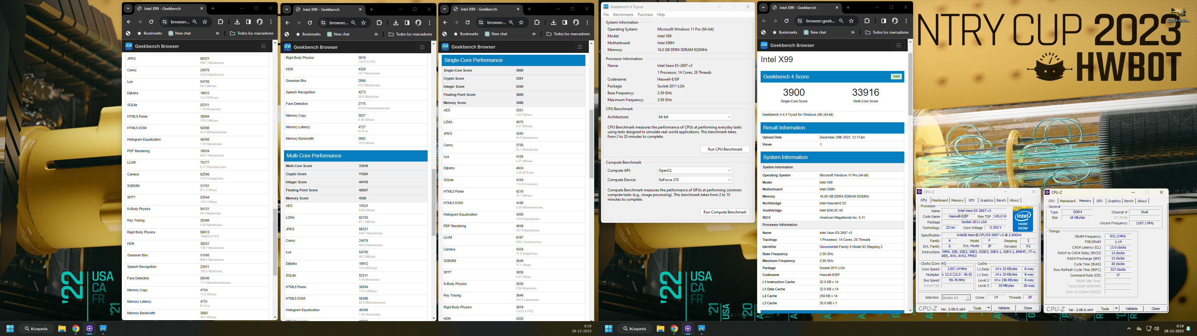Click Tools button in CPU-Z Memory window

pyautogui.click(x=1105, y=309)
